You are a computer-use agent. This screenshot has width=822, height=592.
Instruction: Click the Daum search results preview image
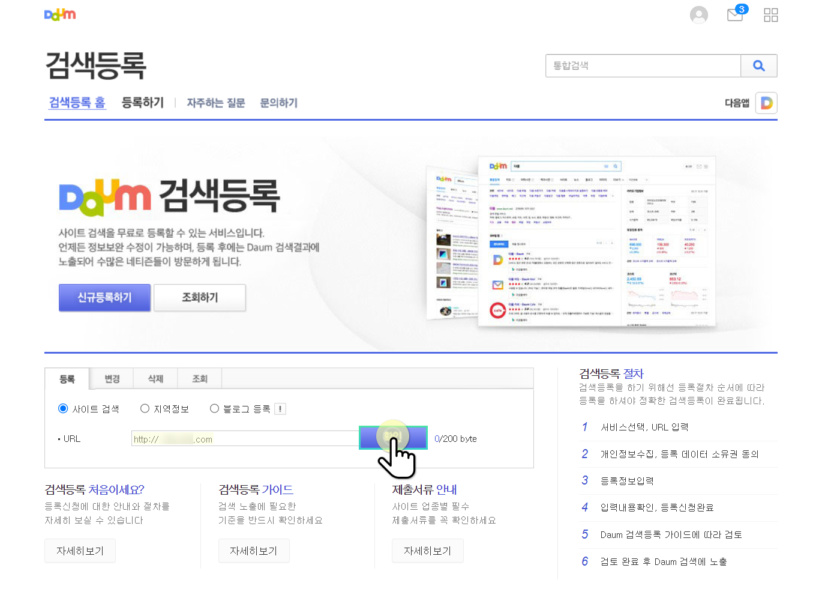[571, 241]
